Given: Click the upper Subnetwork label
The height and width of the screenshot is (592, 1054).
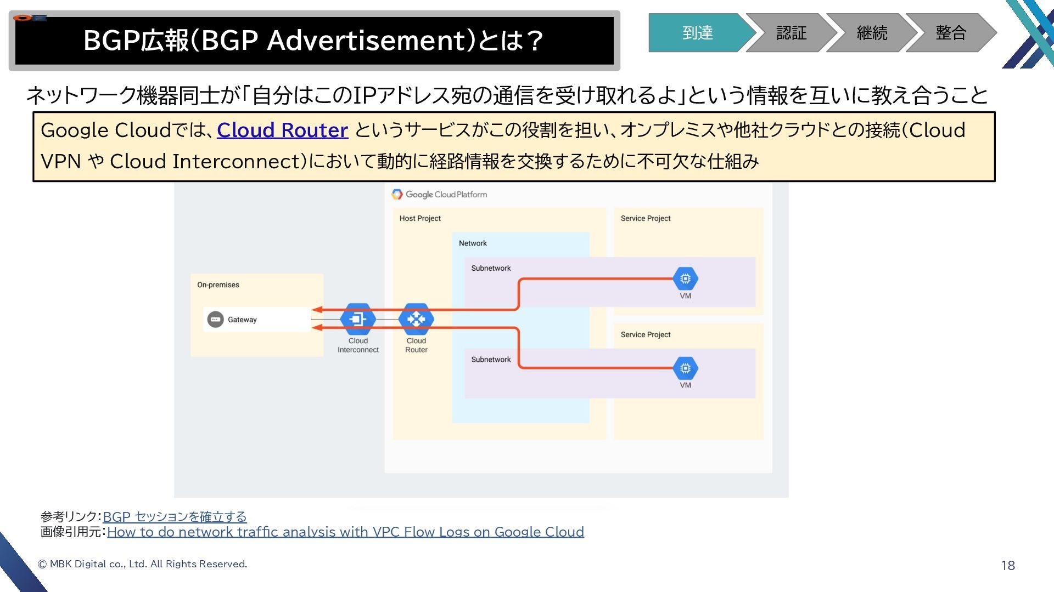Looking at the screenshot, I should pyautogui.click(x=491, y=268).
